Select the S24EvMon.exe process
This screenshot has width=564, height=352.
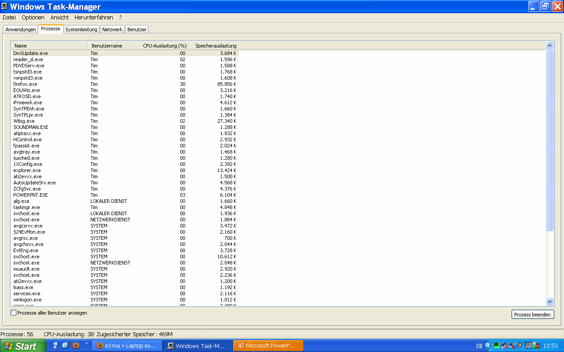click(125, 232)
